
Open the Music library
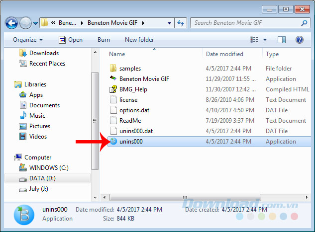point(32,116)
